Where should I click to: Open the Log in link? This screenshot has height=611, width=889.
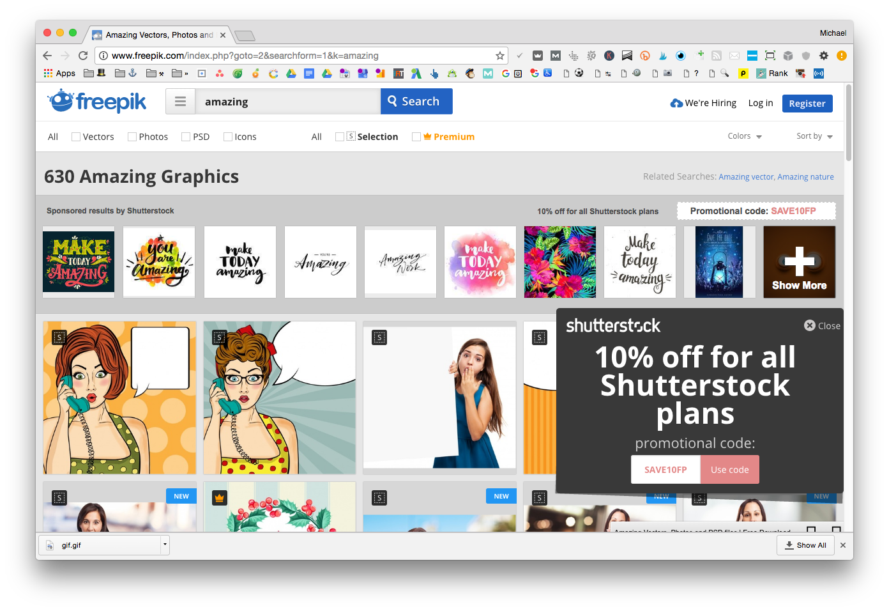point(761,103)
